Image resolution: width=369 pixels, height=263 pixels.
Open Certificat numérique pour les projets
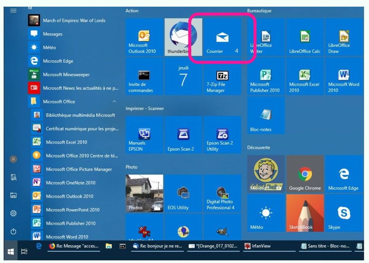[76, 129]
